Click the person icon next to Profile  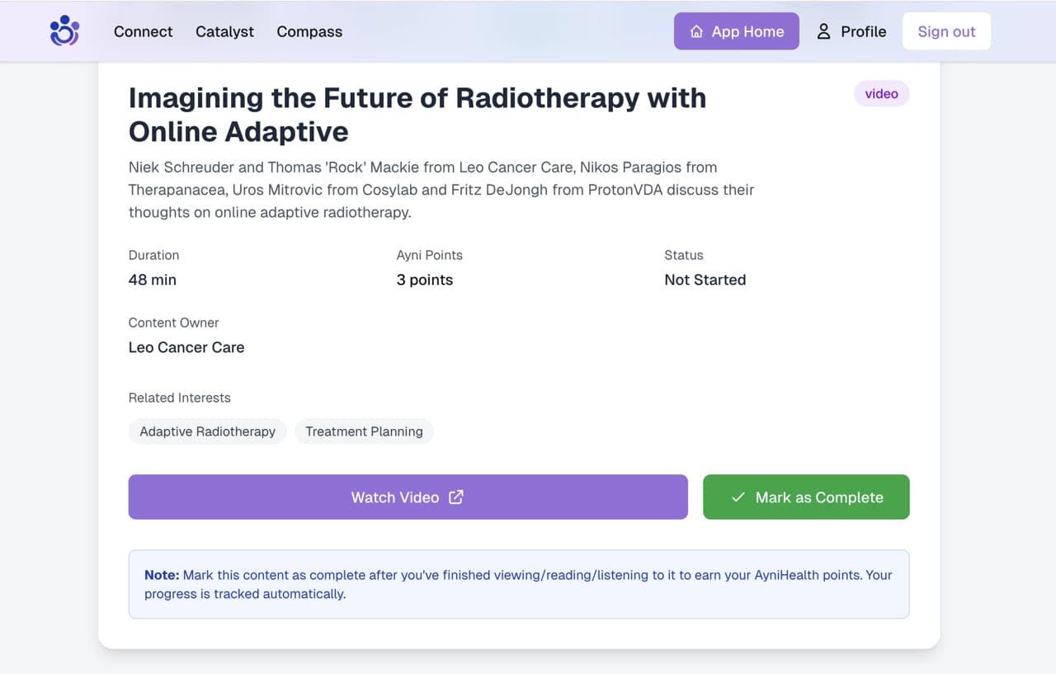click(x=823, y=31)
